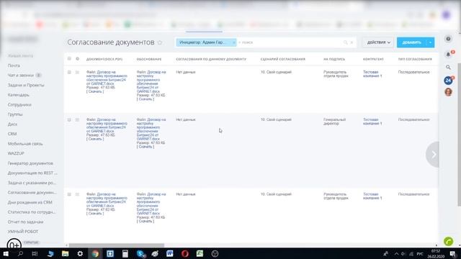Open Windows Settings gear in the taskbar
461x259 pixels.
(x=80, y=254)
